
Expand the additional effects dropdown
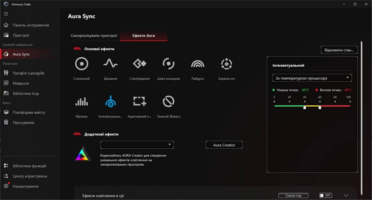(137, 145)
